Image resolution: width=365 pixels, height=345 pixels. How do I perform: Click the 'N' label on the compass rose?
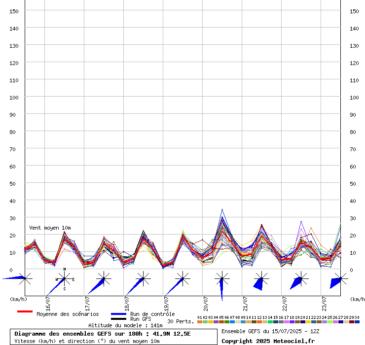pos(65,269)
